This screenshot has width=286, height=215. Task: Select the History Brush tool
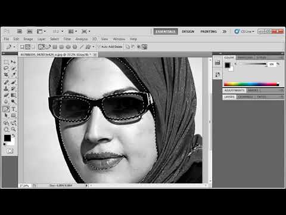point(13,88)
